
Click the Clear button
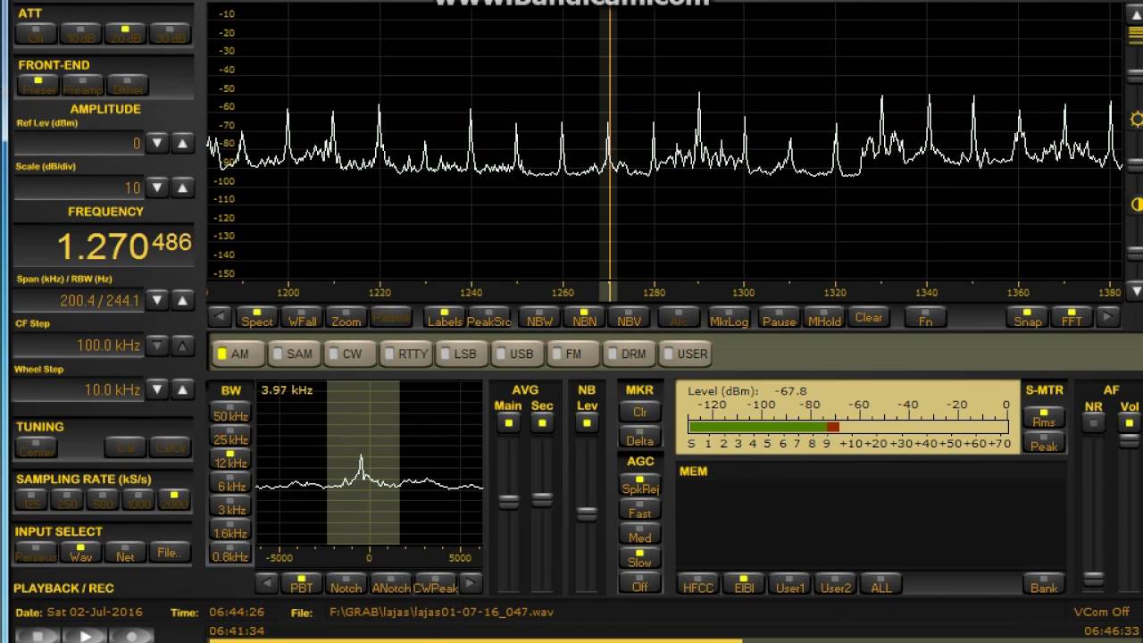tap(868, 317)
